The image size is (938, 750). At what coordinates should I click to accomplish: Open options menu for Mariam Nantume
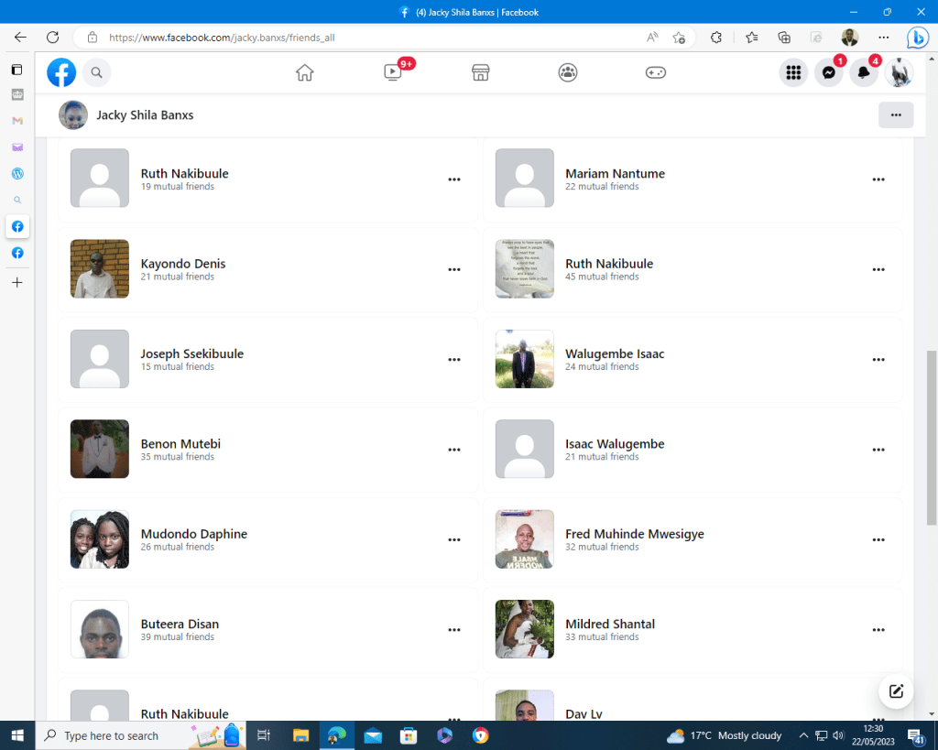(x=878, y=179)
